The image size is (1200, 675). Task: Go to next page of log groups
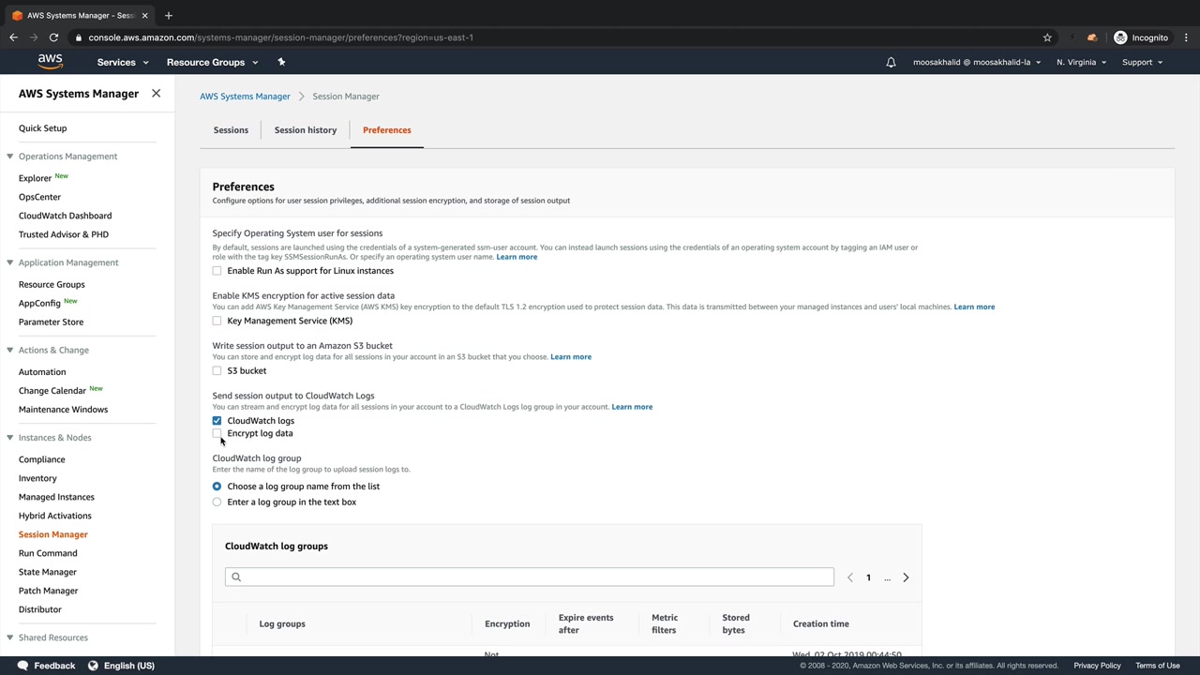tap(906, 577)
